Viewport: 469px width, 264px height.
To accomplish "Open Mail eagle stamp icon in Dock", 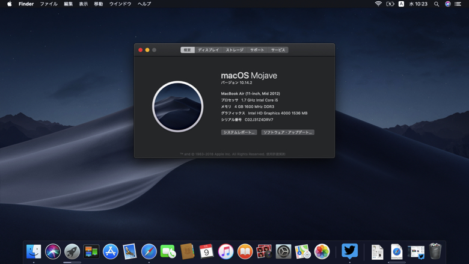I will pos(130,251).
